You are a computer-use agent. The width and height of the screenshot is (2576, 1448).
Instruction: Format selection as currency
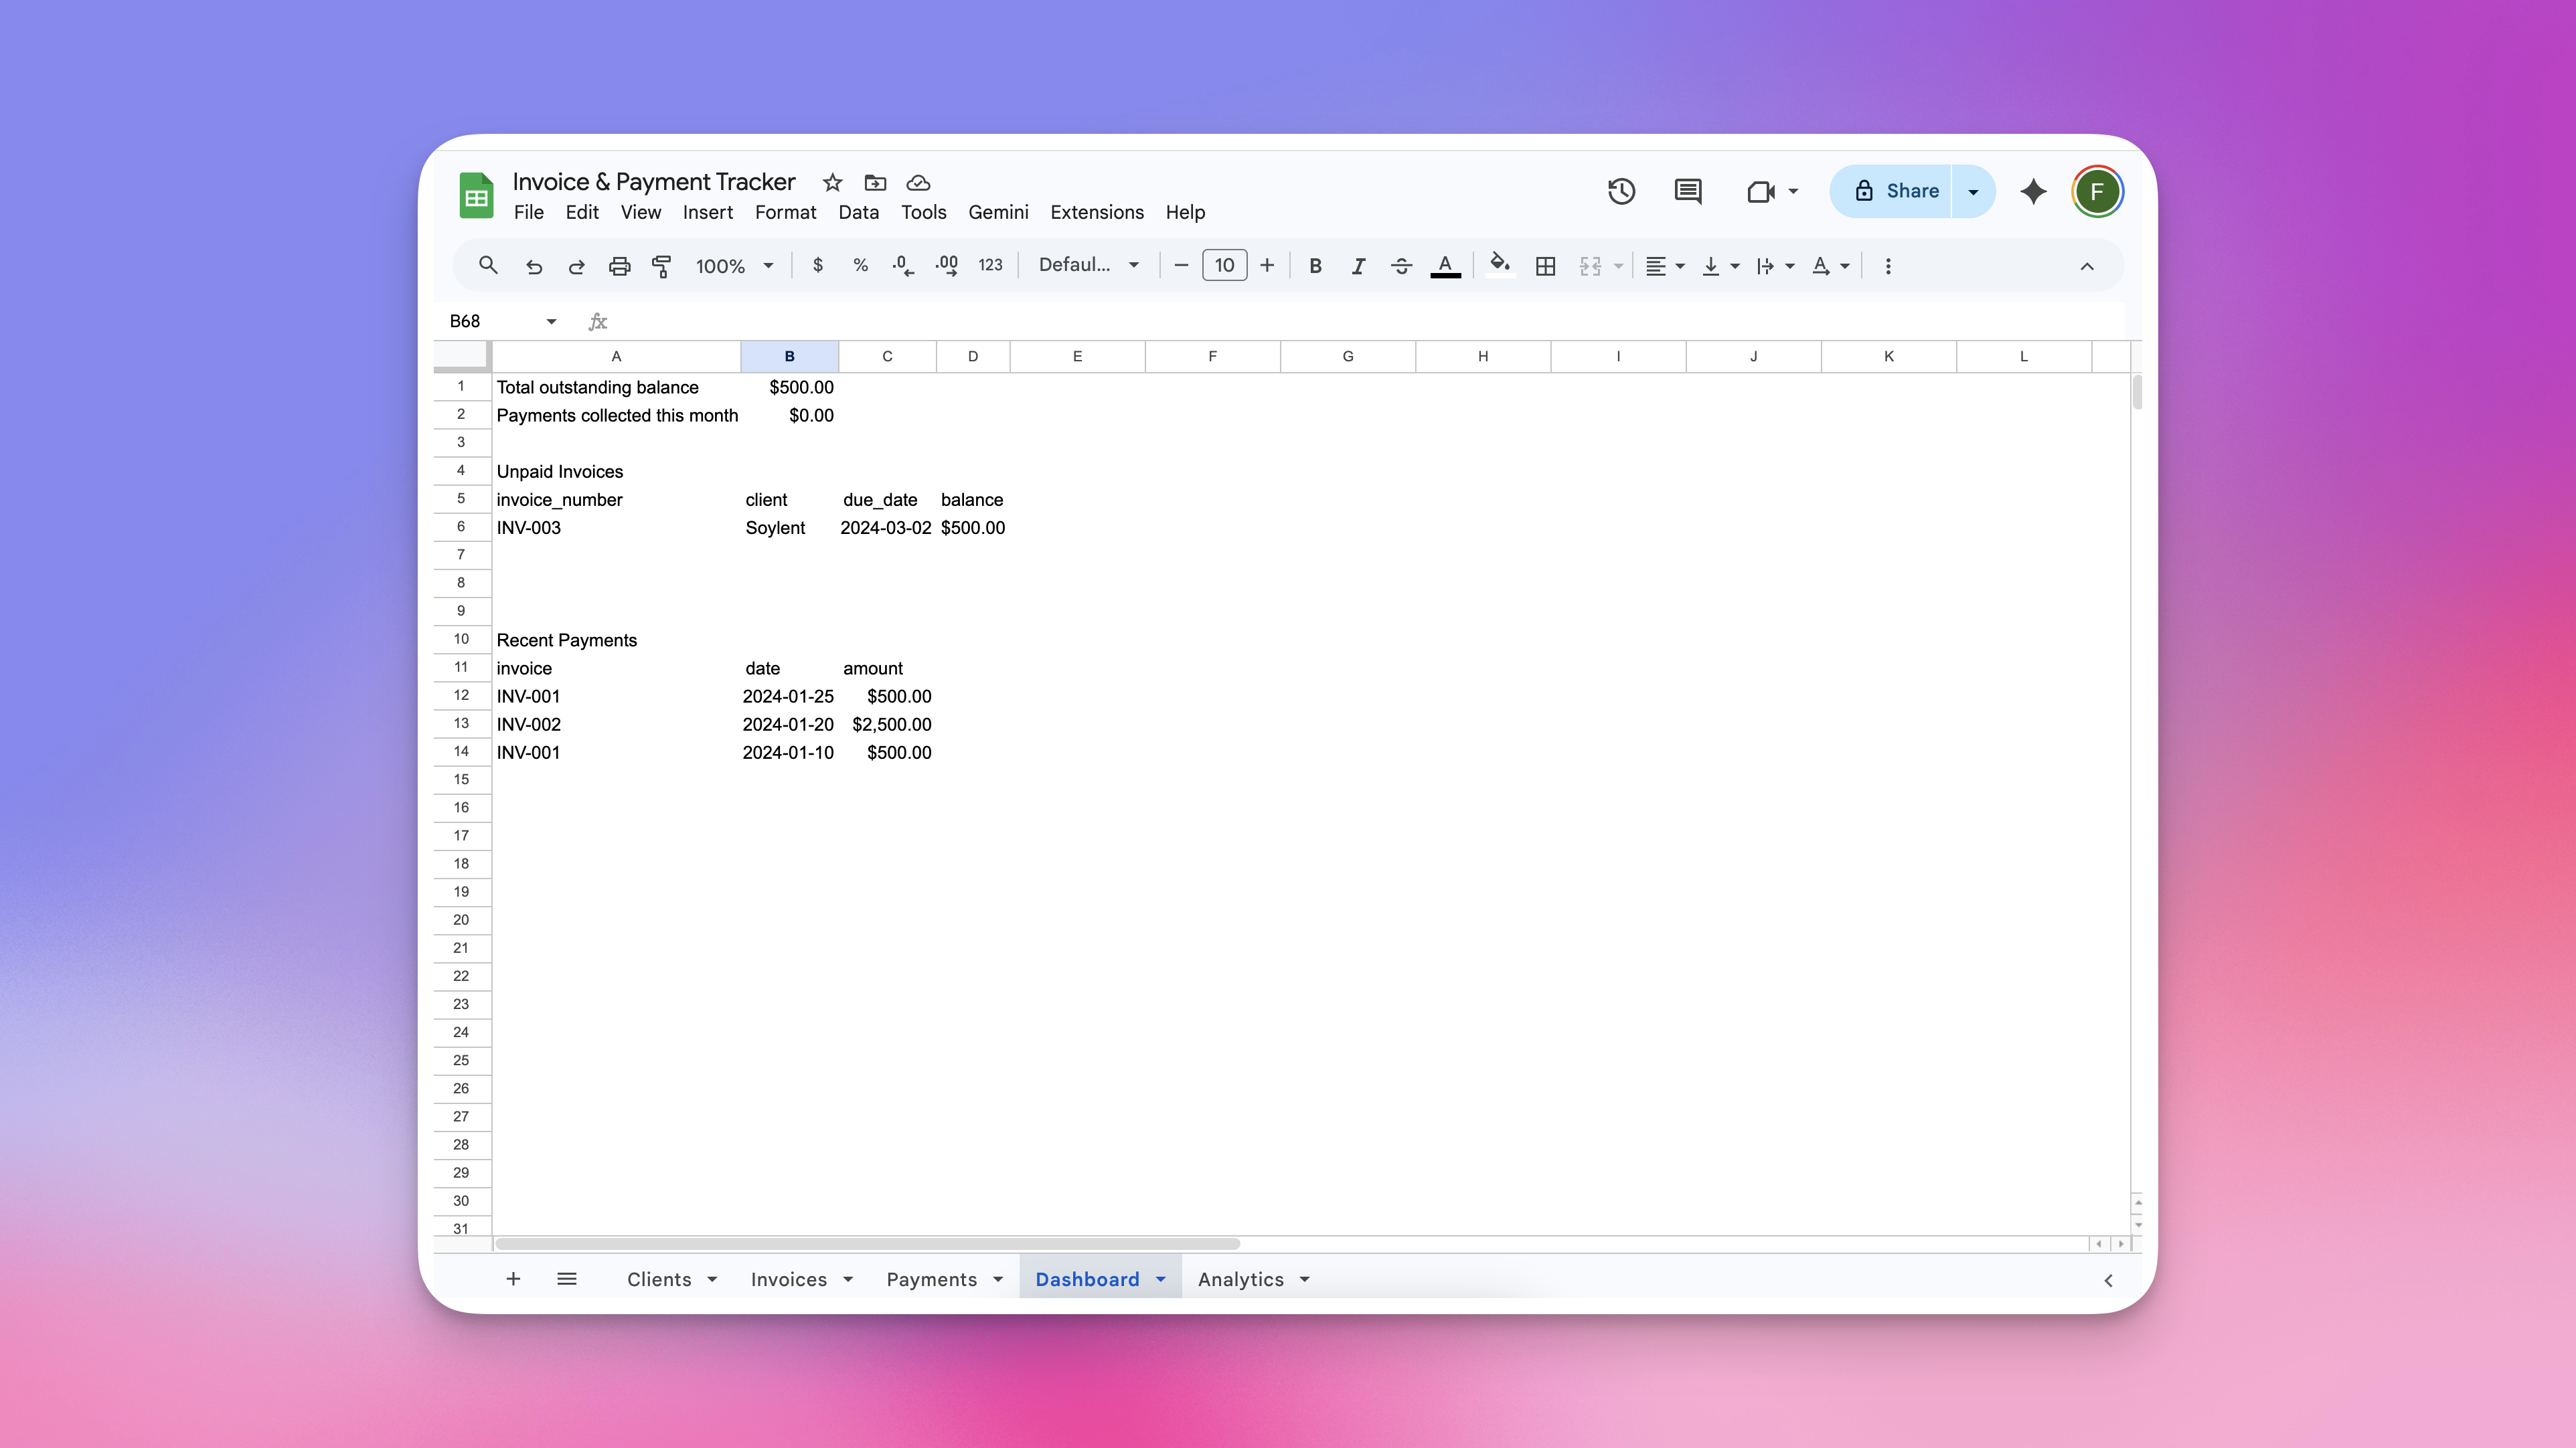pyautogui.click(x=817, y=266)
